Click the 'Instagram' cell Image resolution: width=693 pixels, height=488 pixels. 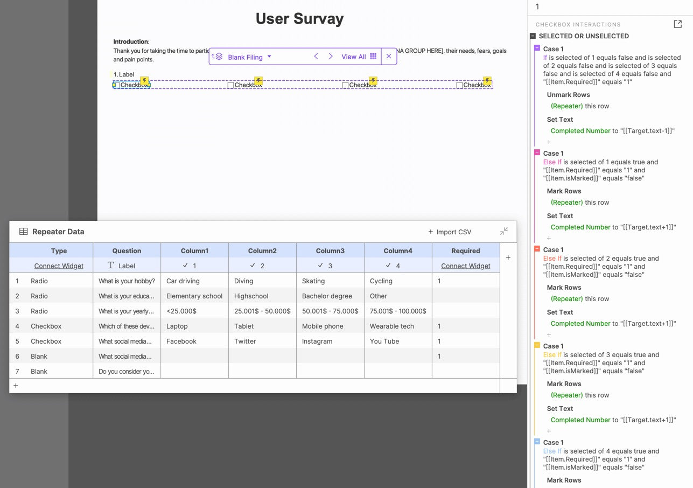330,341
